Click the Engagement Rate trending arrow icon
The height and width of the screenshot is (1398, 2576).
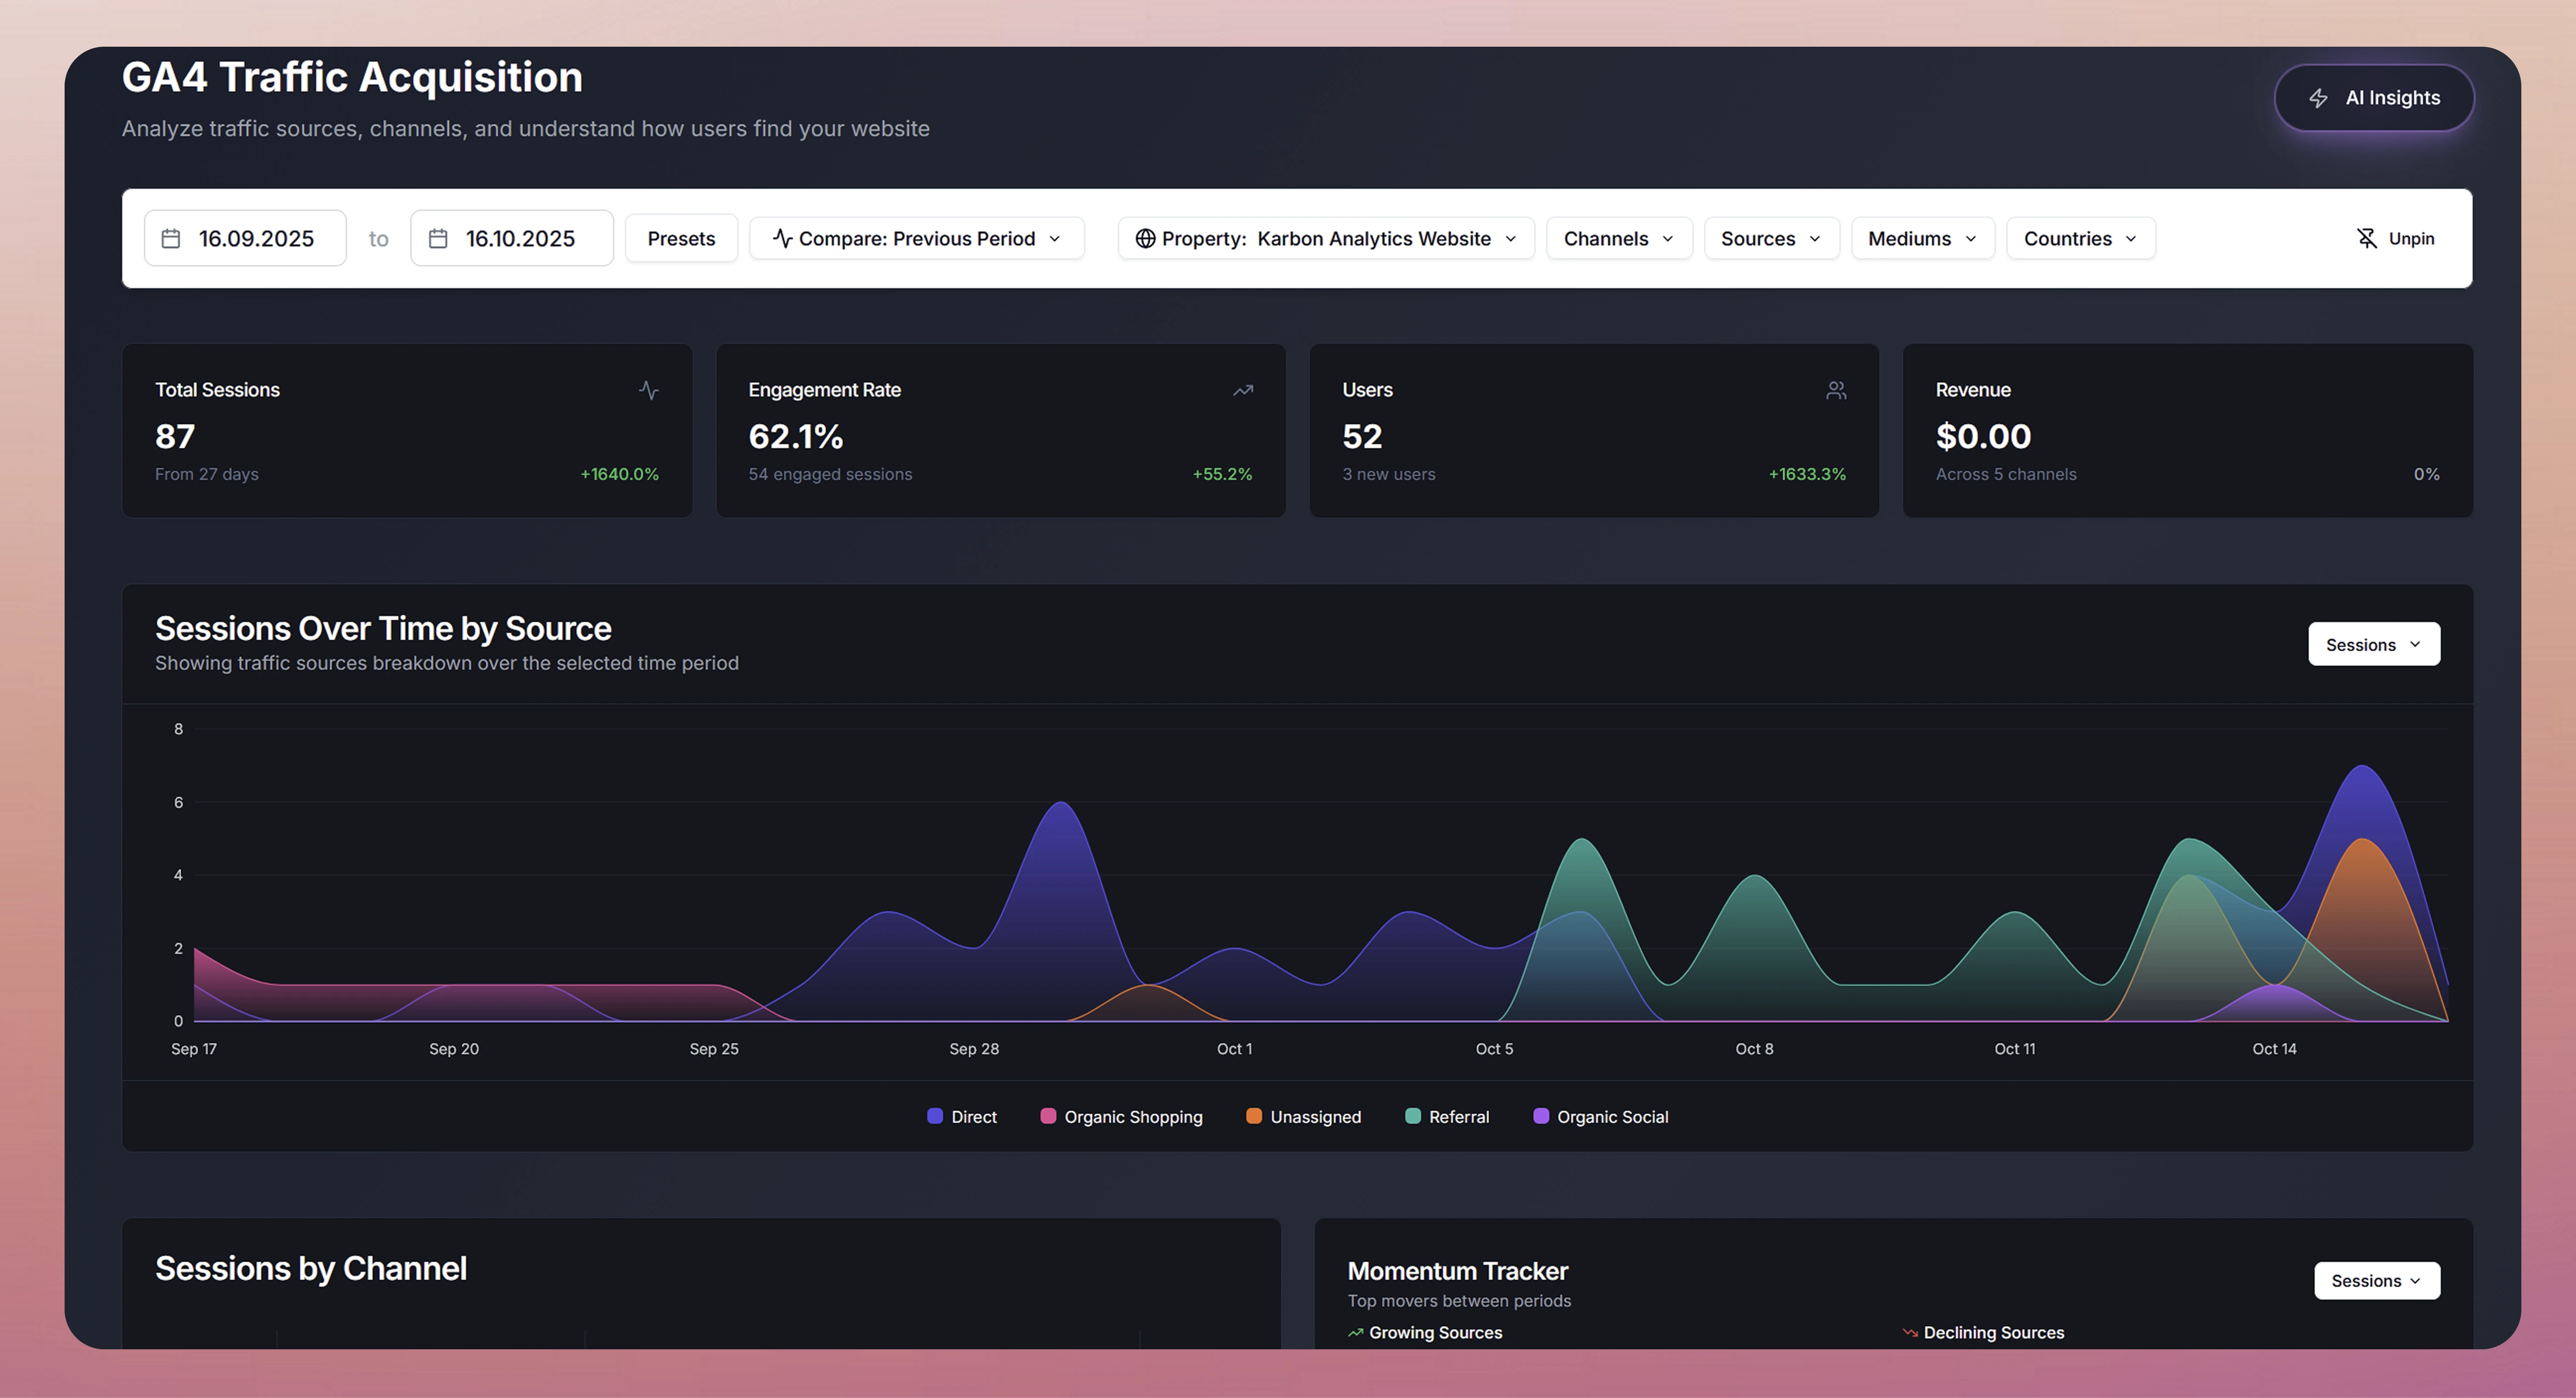pos(1242,390)
